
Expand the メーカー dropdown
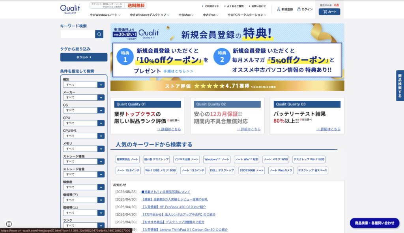[84, 98]
